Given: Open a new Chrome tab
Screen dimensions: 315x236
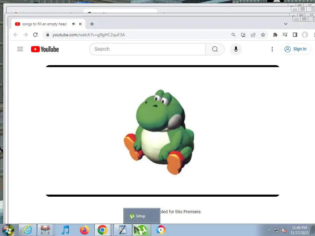Looking at the screenshot, I should 92,24.
